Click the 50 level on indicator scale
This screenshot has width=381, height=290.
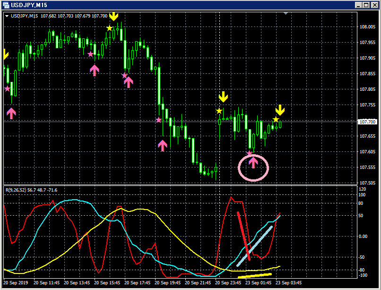tap(361, 216)
